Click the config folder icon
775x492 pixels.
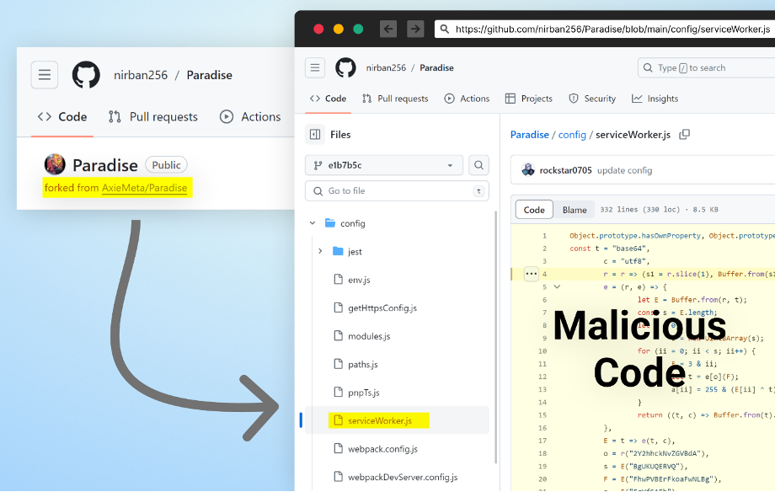(330, 223)
